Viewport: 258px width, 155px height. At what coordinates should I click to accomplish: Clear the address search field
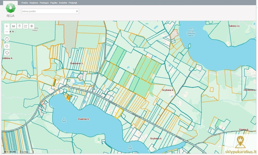point(77,11)
